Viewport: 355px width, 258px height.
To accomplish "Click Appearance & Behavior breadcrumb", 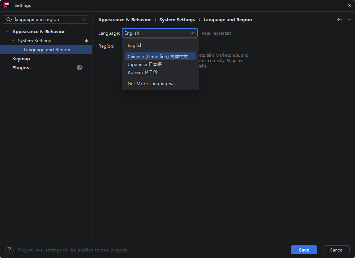I will [124, 19].
